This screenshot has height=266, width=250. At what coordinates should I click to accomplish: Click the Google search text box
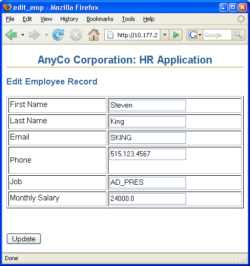(x=218, y=35)
